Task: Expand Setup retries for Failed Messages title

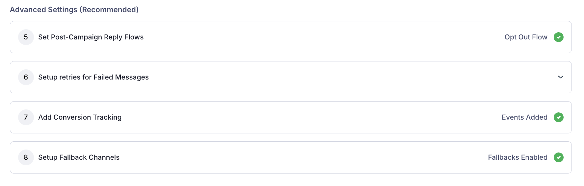Action: (93, 77)
